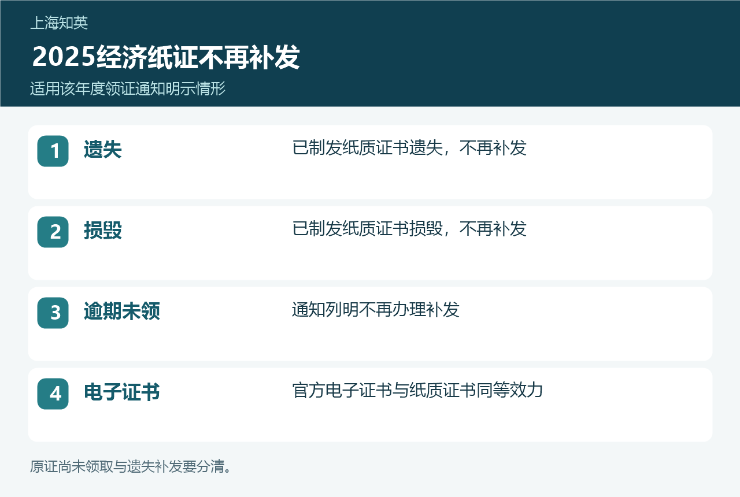Click the subtitle 适用该年度领证通知明示情形

click(128, 89)
